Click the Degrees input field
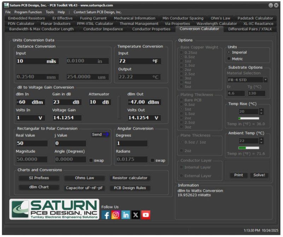The width and height of the screenshot is (283, 237). coord(132,143)
